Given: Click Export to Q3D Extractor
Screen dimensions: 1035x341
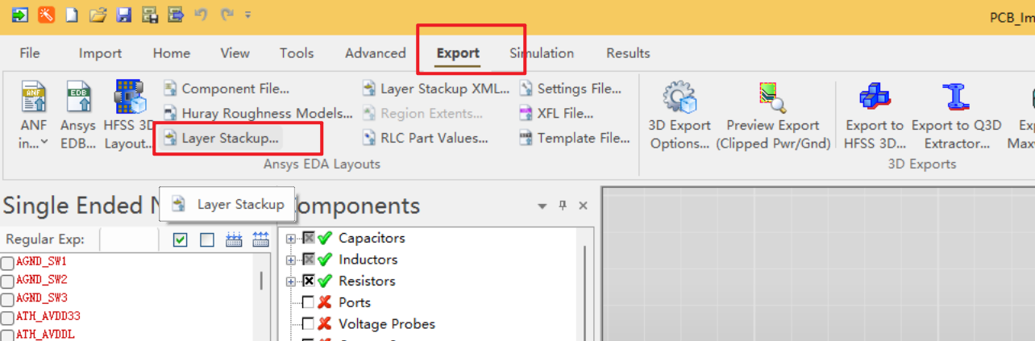Looking at the screenshot, I should [956, 114].
